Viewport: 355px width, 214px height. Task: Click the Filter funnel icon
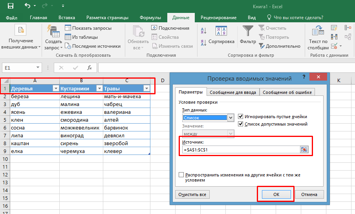point(248,31)
